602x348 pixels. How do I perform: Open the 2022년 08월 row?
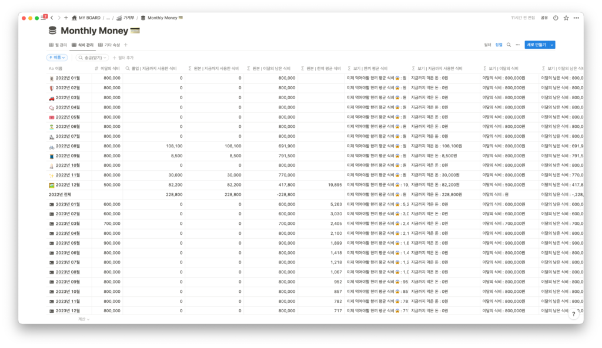[x=68, y=146]
